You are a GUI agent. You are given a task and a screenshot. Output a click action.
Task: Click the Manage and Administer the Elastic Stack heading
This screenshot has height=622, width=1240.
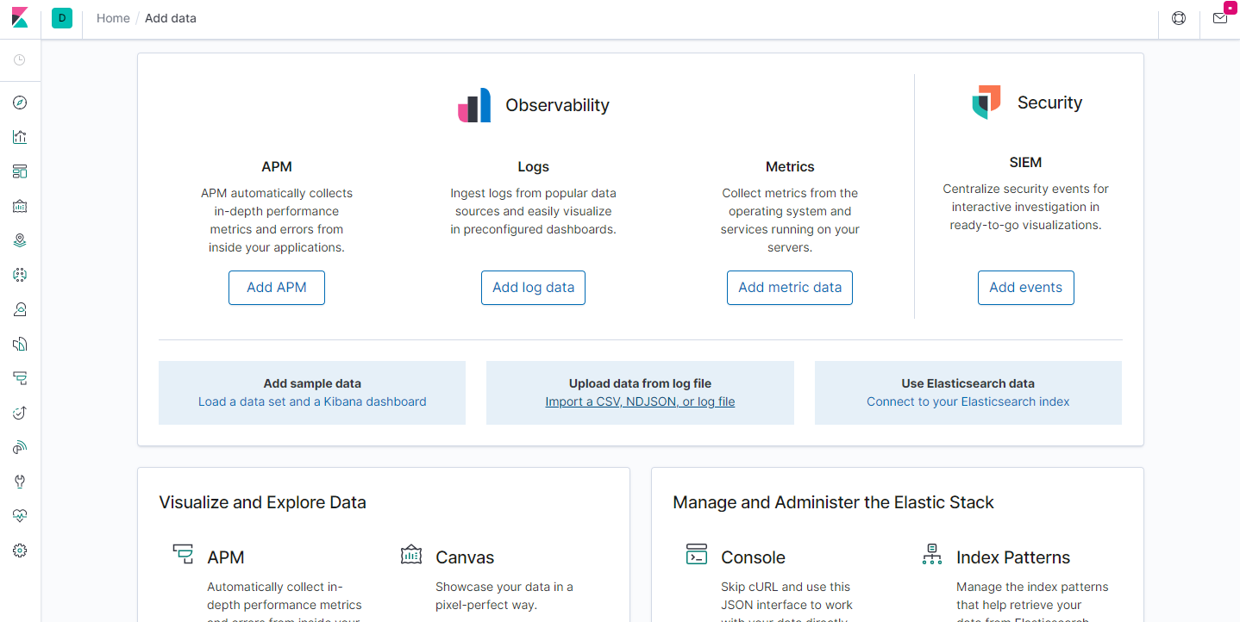click(x=833, y=502)
